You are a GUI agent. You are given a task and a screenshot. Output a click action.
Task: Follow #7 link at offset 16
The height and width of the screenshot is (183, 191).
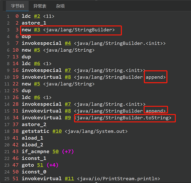[68, 71]
